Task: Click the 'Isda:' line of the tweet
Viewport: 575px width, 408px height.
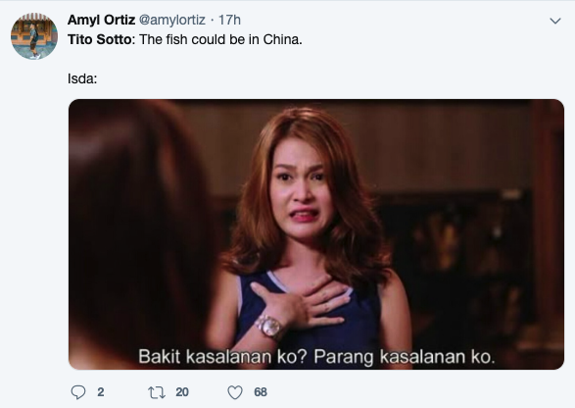Action: pos(82,78)
